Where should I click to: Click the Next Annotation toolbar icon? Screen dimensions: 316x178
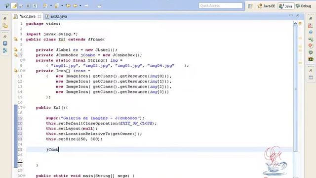pyautogui.click(x=45, y=5)
